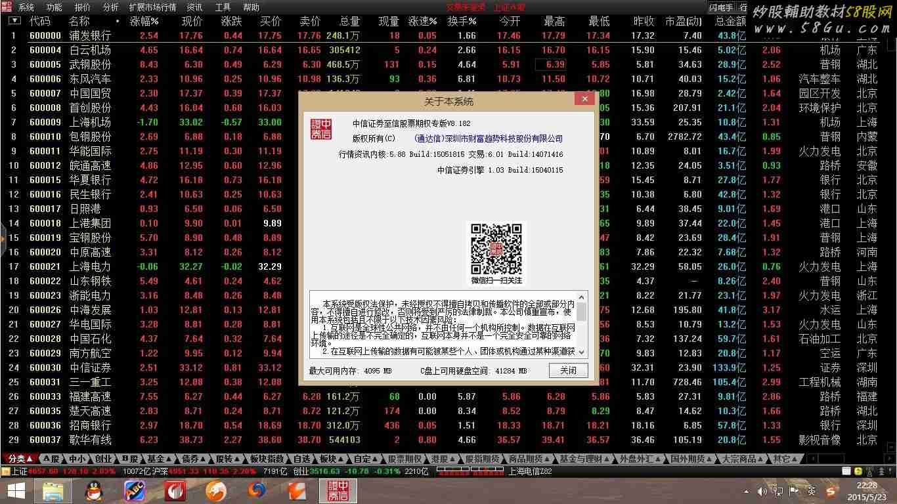
Task: Open the column dropdown arrow beside 代码 header
Action: click(x=14, y=21)
